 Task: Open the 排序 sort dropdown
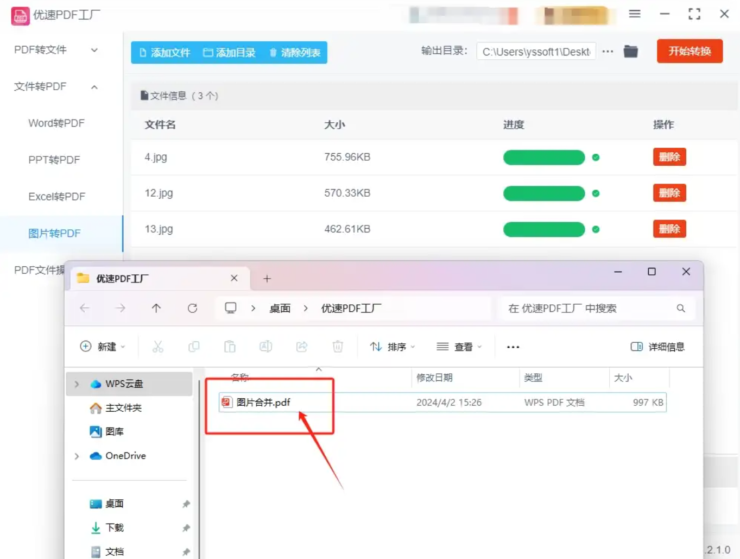point(393,347)
